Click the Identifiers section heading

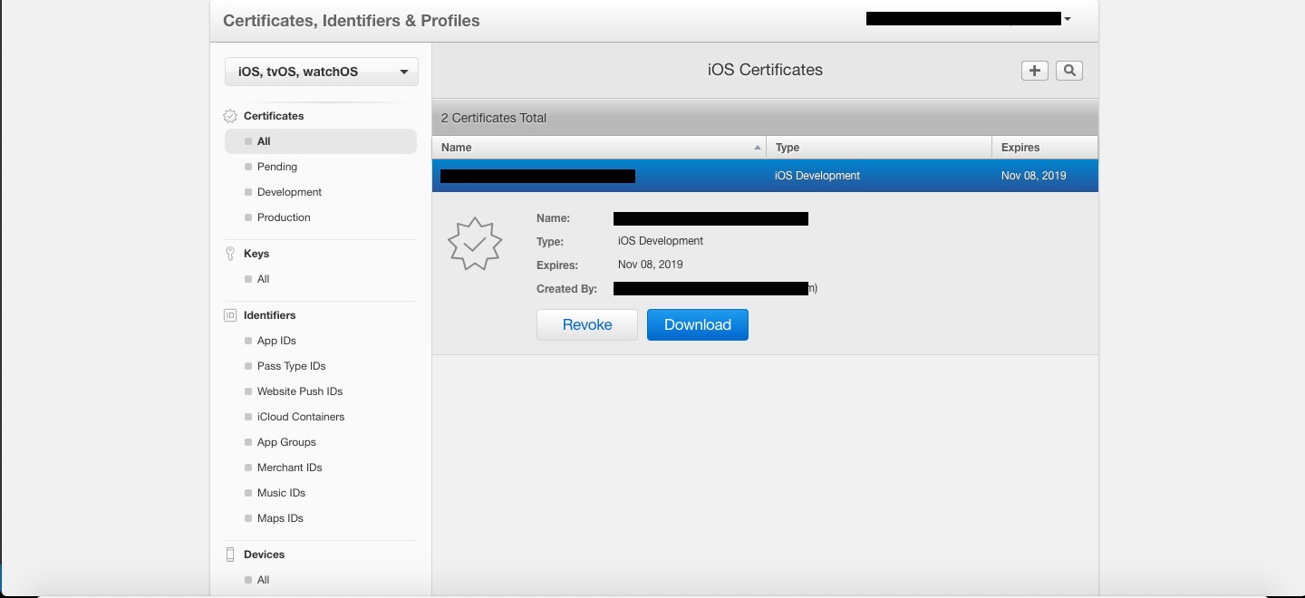(270, 315)
